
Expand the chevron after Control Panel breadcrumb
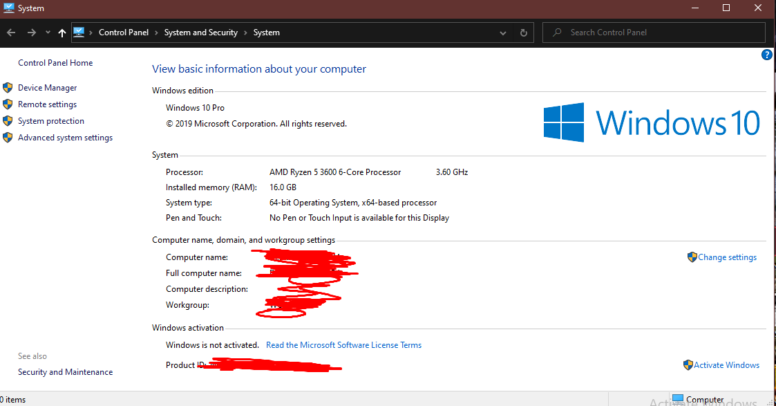click(x=156, y=33)
